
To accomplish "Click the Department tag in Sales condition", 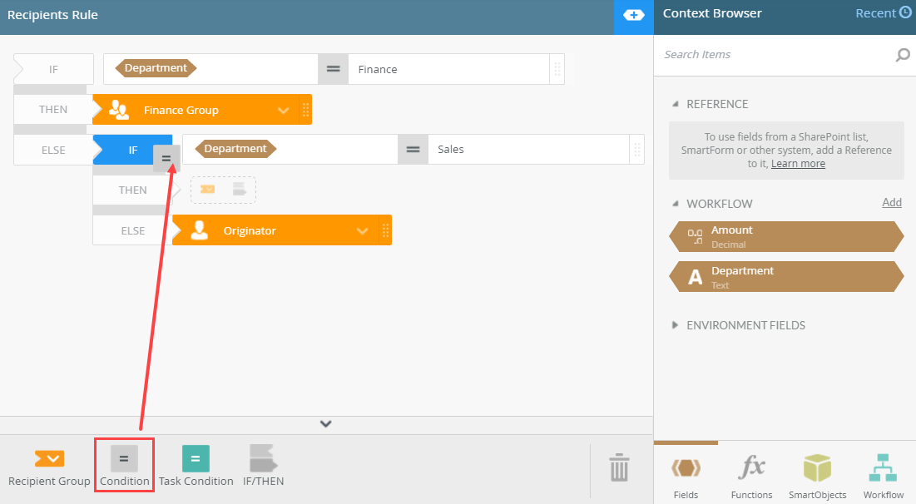I will [235, 148].
